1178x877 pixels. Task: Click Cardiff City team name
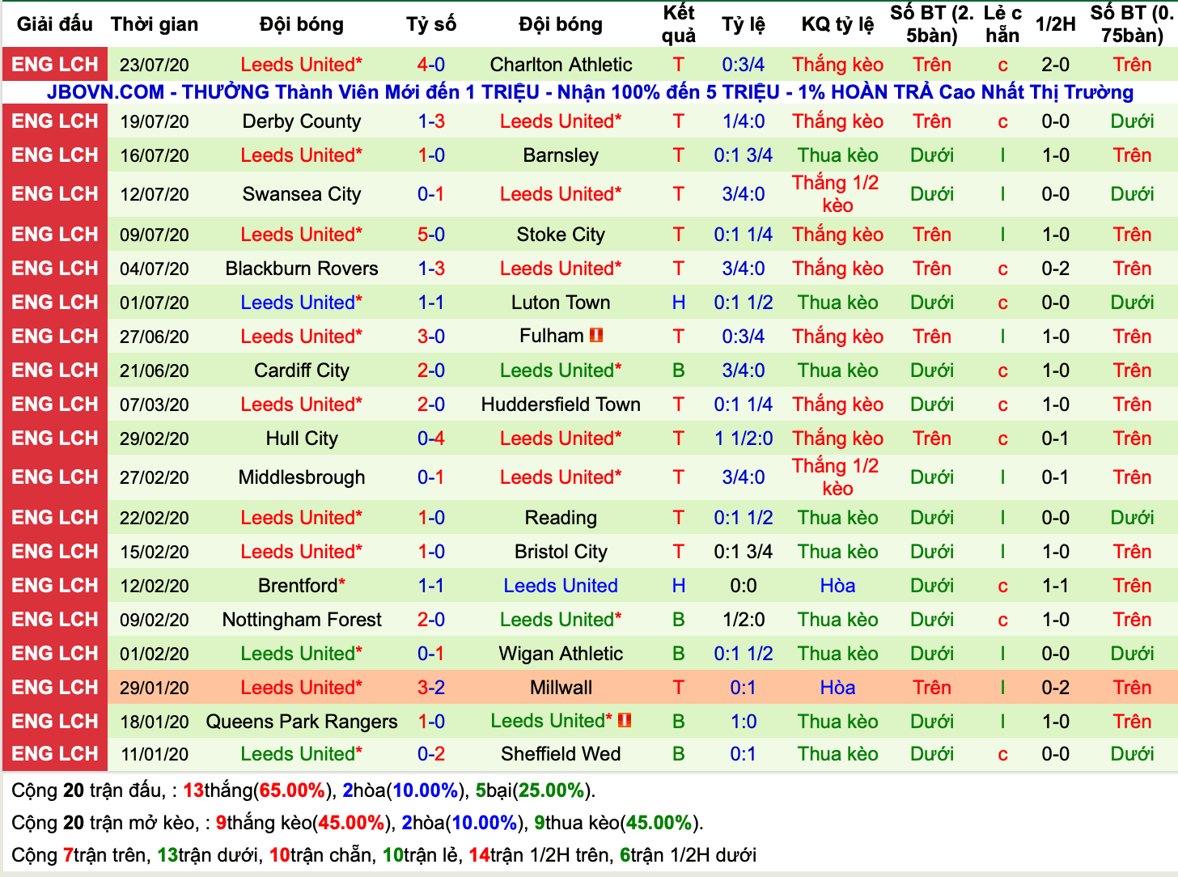302,371
